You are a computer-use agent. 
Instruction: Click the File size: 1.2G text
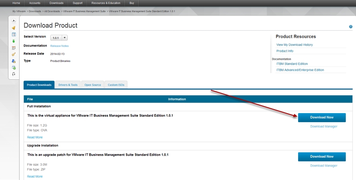(x=37, y=125)
